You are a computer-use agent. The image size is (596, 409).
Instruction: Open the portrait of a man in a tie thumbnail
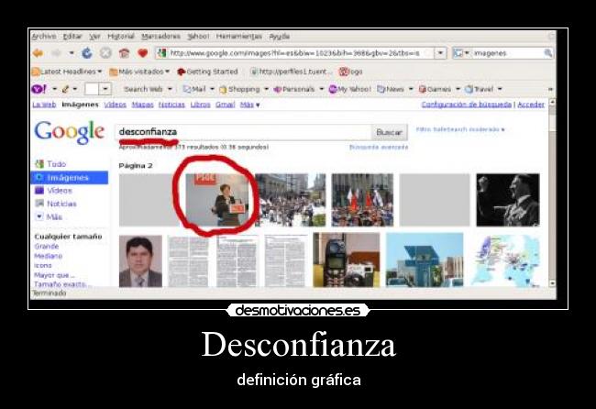(x=140, y=260)
